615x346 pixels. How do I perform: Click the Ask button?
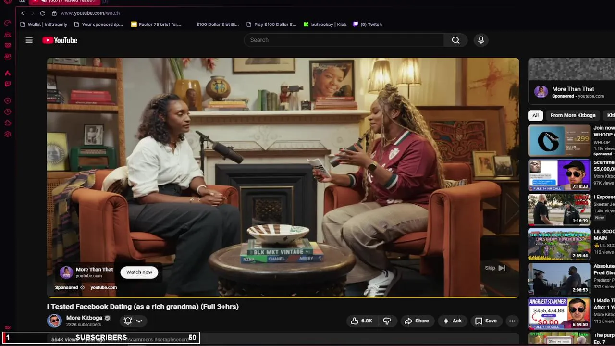pos(452,321)
